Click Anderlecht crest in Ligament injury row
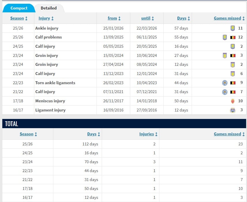 [233, 110]
